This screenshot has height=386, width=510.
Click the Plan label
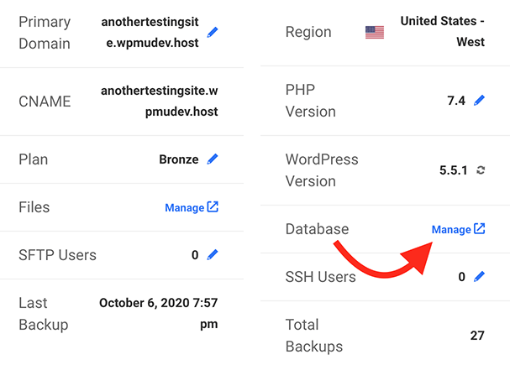(x=33, y=159)
